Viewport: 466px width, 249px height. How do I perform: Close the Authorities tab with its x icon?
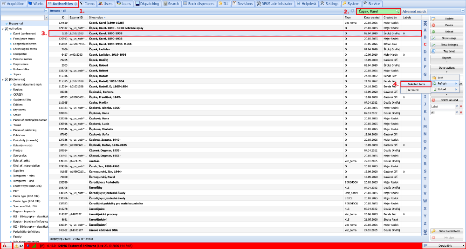pyautogui.click(x=75, y=4)
